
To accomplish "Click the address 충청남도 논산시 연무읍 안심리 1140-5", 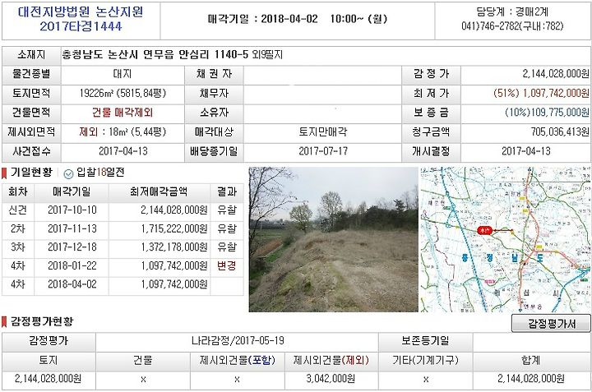I will (x=155, y=55).
